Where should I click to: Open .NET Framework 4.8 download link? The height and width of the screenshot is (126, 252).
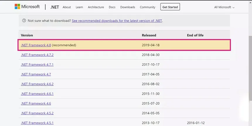pos(36,45)
